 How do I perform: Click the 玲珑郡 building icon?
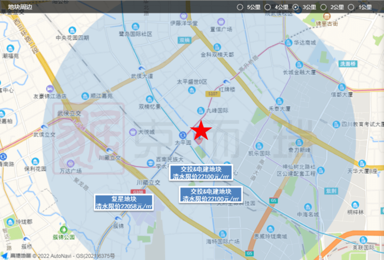coord(10,222)
